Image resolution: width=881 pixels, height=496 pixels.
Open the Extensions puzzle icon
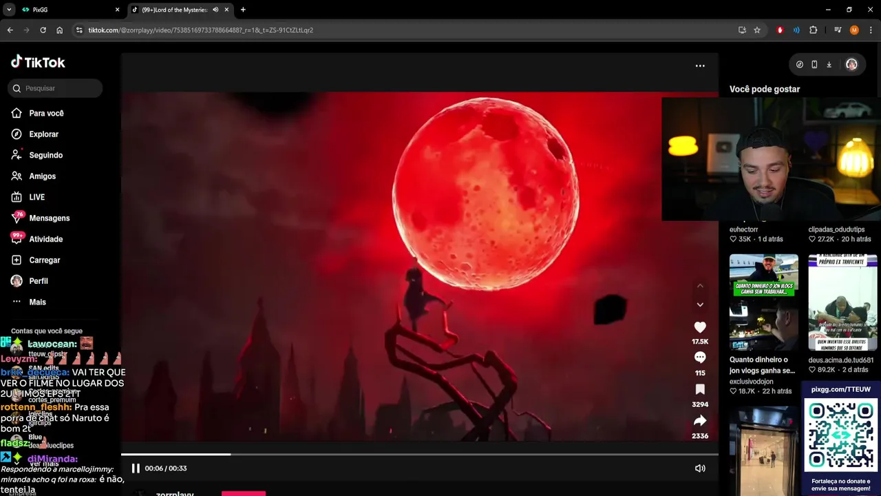(x=813, y=30)
